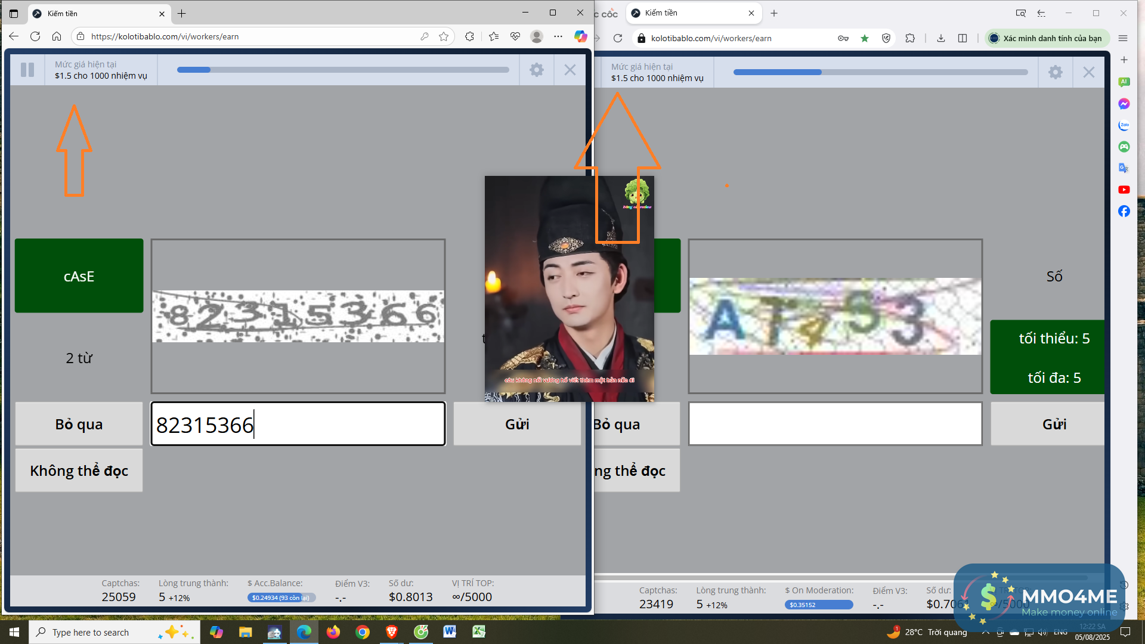
Task: Pause the captcha work session in Edge
Action: [27, 70]
